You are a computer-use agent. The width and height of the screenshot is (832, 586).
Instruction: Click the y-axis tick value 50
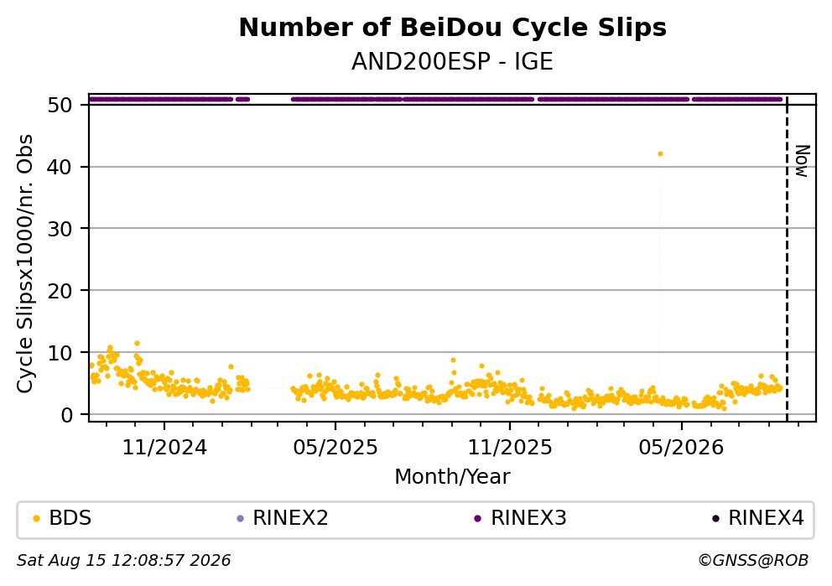coord(60,105)
